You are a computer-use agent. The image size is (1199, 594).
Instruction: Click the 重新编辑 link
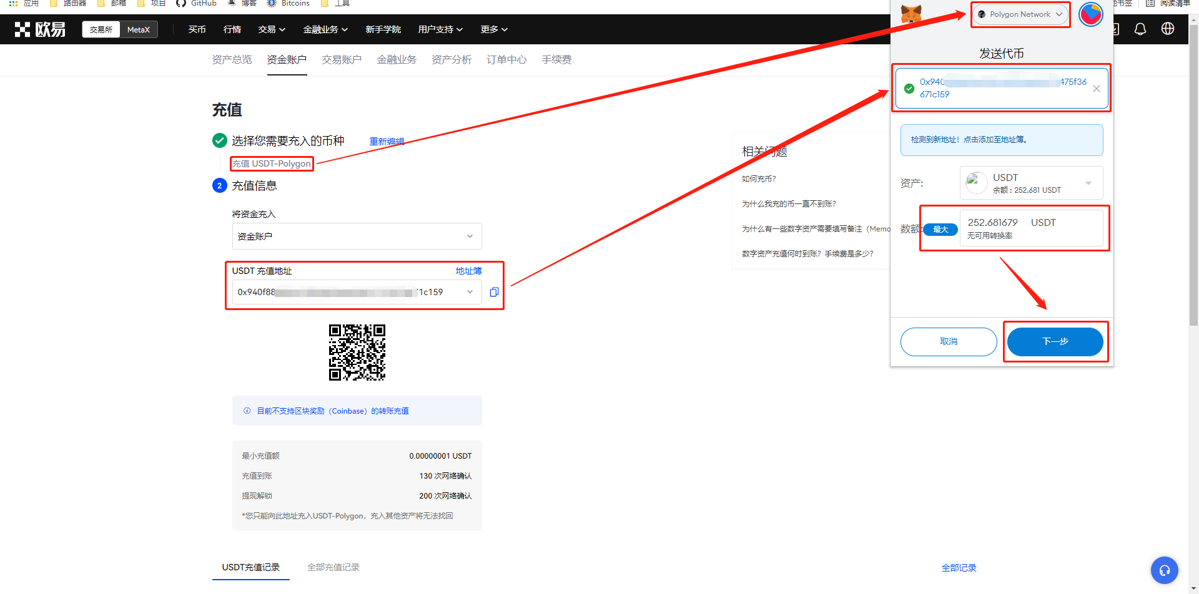(x=387, y=142)
